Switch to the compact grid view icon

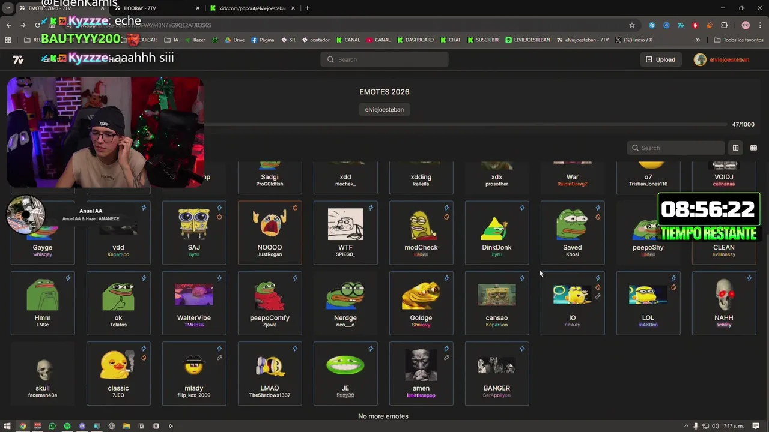[x=753, y=148]
